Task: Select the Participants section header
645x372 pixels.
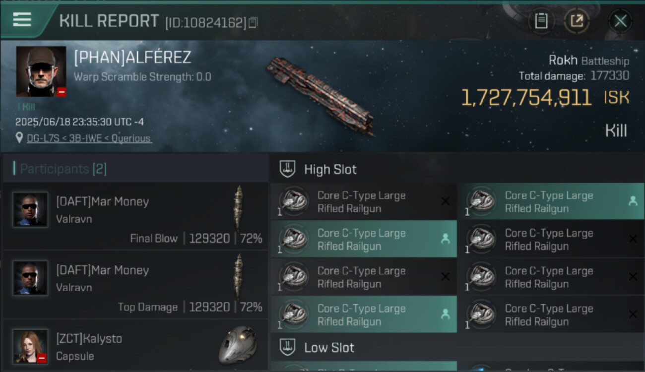Action: (63, 169)
